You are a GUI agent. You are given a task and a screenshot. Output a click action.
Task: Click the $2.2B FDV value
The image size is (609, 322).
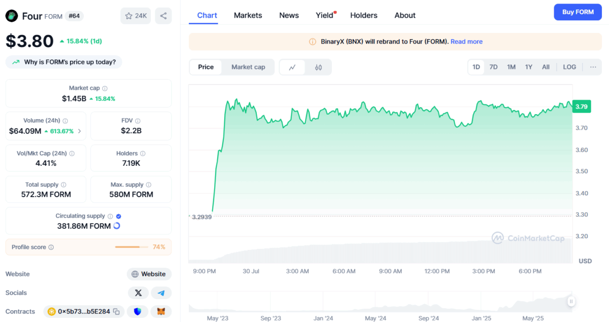click(x=131, y=131)
